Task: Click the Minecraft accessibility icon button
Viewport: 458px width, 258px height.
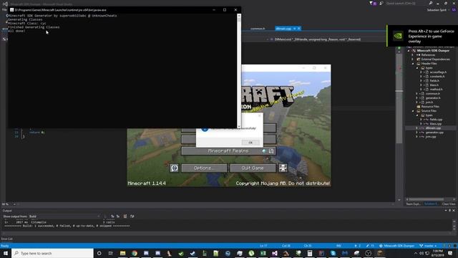Action: pos(283,168)
